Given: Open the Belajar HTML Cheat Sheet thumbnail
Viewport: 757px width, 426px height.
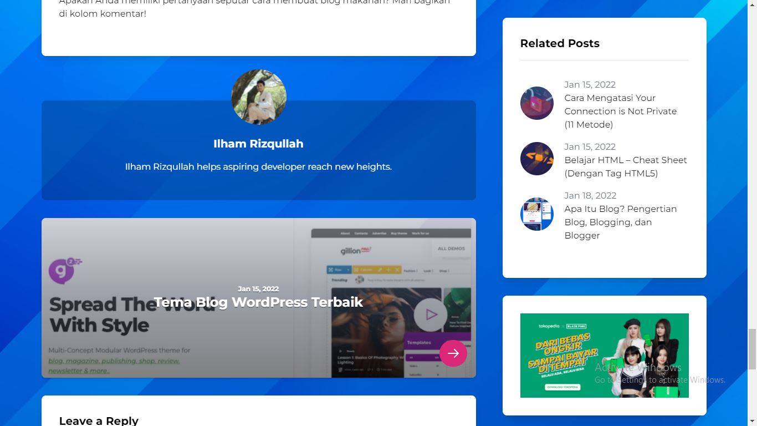Looking at the screenshot, I should point(536,159).
